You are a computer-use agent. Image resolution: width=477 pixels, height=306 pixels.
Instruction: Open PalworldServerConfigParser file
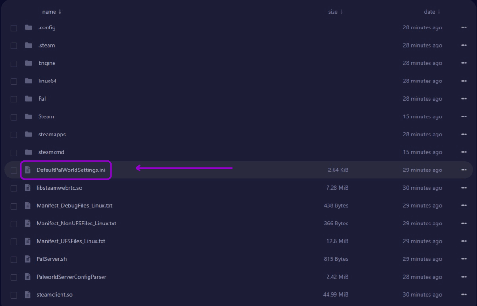coord(71,277)
